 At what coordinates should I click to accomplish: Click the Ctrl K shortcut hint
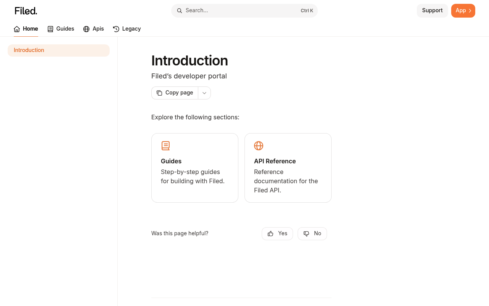click(x=307, y=11)
